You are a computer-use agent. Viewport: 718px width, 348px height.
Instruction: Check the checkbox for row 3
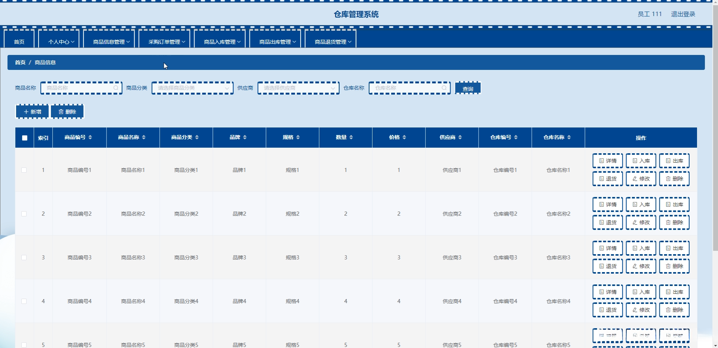(x=24, y=258)
